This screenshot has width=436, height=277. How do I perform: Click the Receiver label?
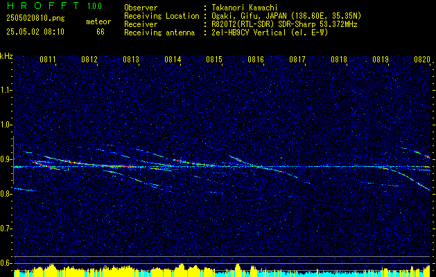[x=141, y=24]
